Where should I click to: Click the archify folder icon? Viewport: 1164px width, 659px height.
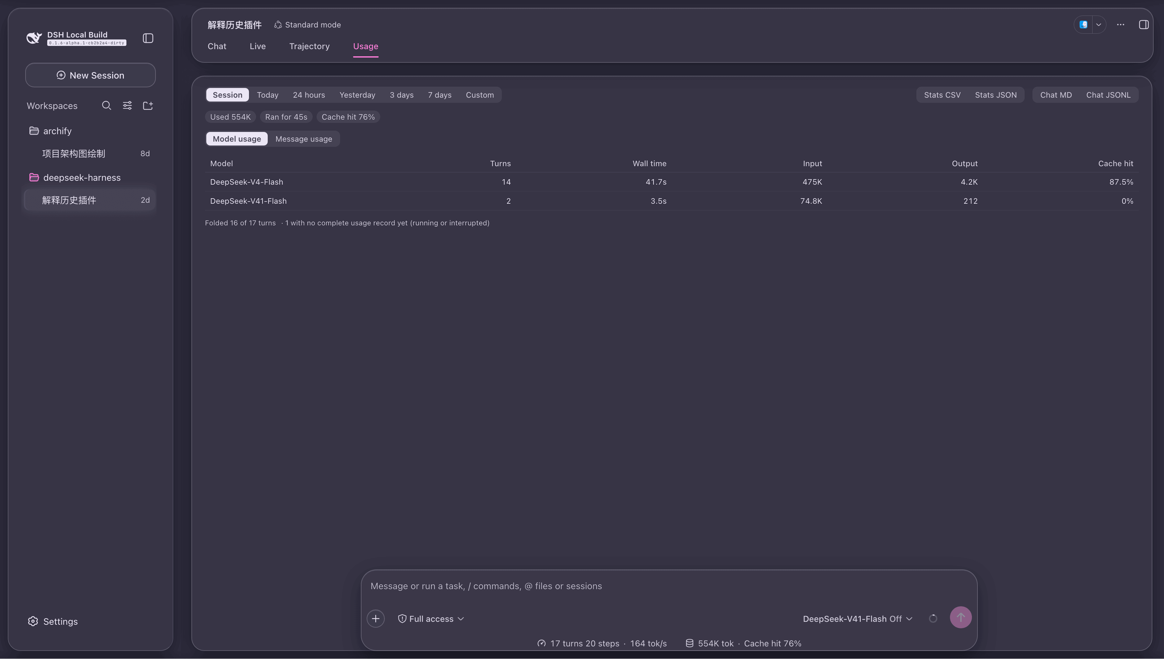pyautogui.click(x=34, y=131)
